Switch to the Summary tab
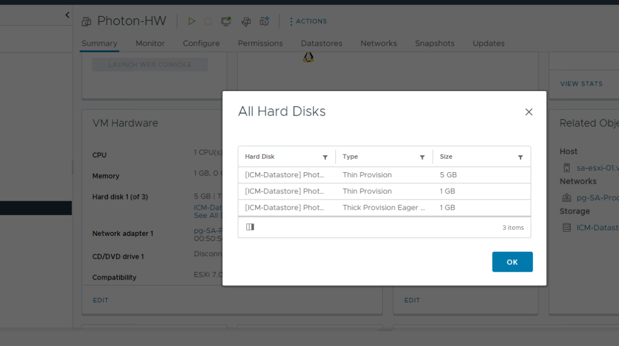619x346 pixels. point(100,44)
